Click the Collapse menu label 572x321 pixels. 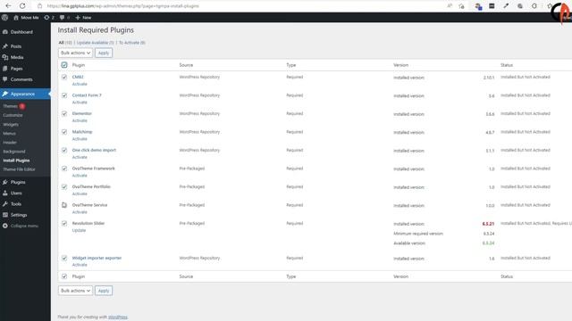(x=24, y=226)
